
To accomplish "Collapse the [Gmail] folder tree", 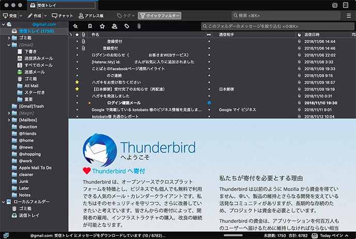I will 9,45.
